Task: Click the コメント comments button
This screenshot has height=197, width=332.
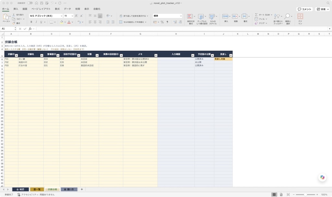Action: 304,9
